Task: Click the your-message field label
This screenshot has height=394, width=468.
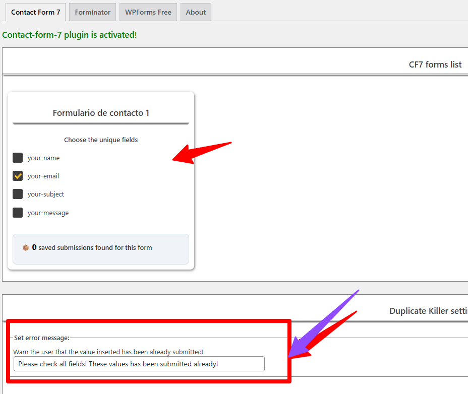Action: pos(48,213)
